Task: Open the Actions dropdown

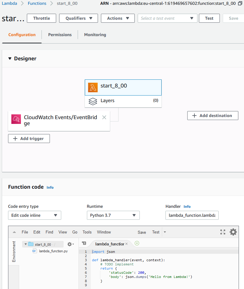Action: (118, 18)
